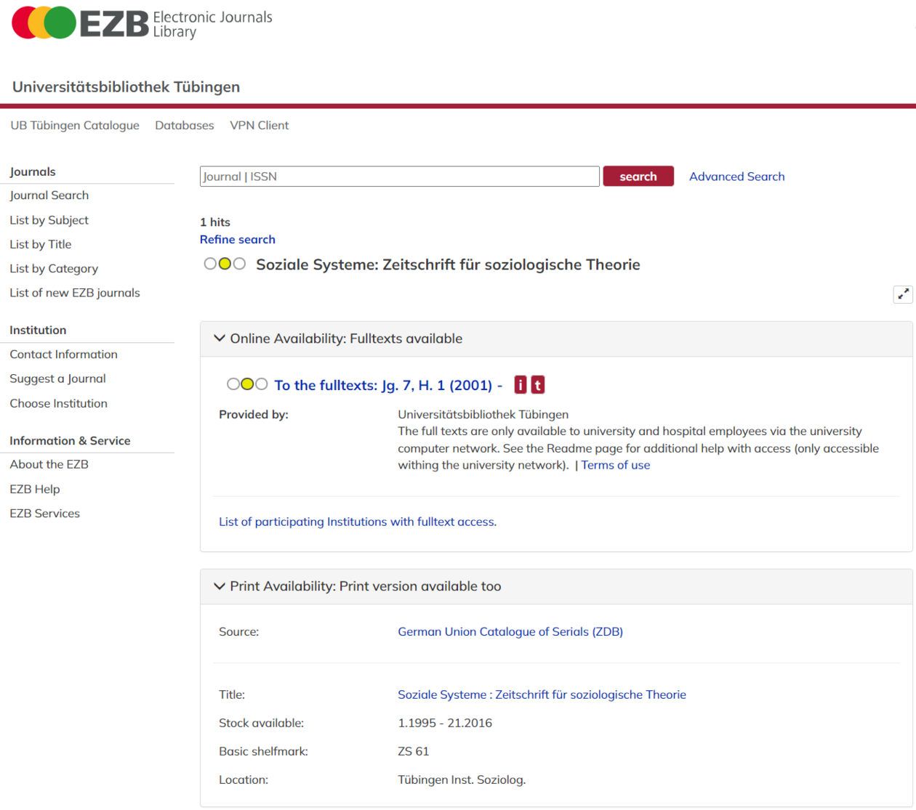916x810 pixels.
Task: Open German Union Catalogue of Serials (ZDB) link
Action: pos(510,632)
